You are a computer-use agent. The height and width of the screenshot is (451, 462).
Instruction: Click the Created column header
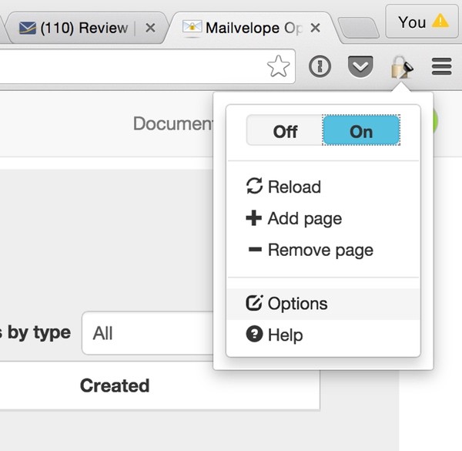point(115,385)
